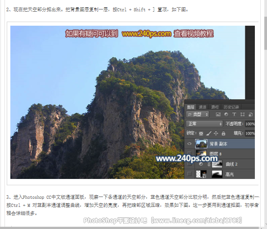Show the 曲线 2 layer visibility box
Viewport: 267px width, 229px height.
pyautogui.click(x=189, y=164)
